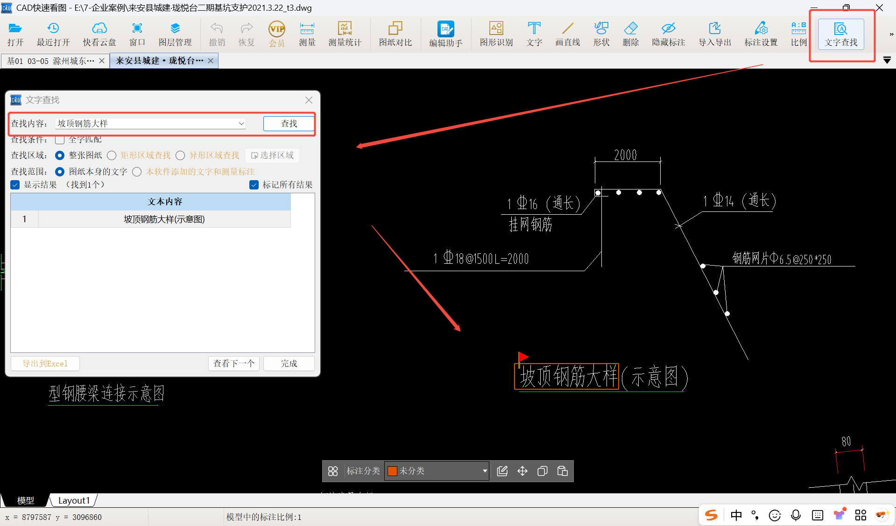Viewport: 896px width, 526px height.
Task: Open the 图层管理 layer manager
Action: 175,34
